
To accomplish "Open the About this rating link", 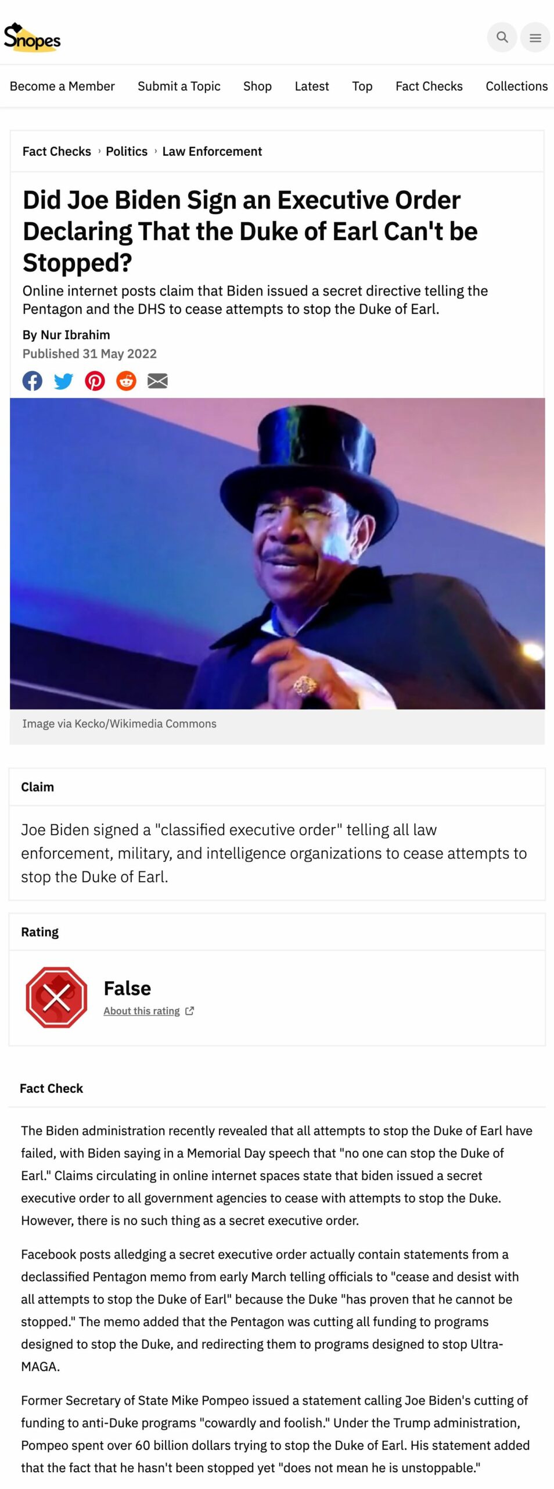I will point(142,1011).
